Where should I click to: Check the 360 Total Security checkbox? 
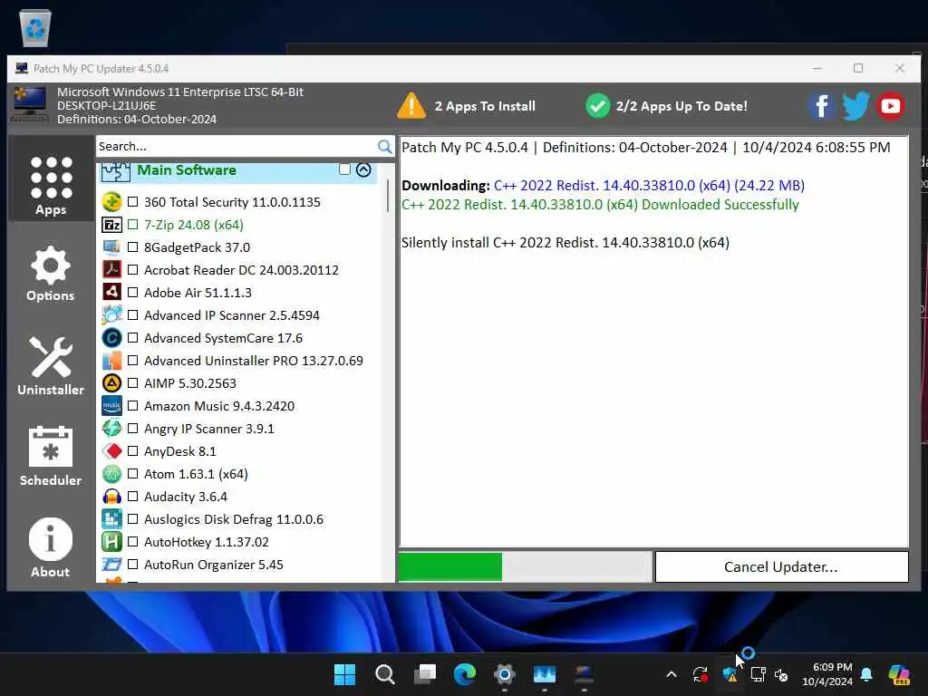coord(133,202)
